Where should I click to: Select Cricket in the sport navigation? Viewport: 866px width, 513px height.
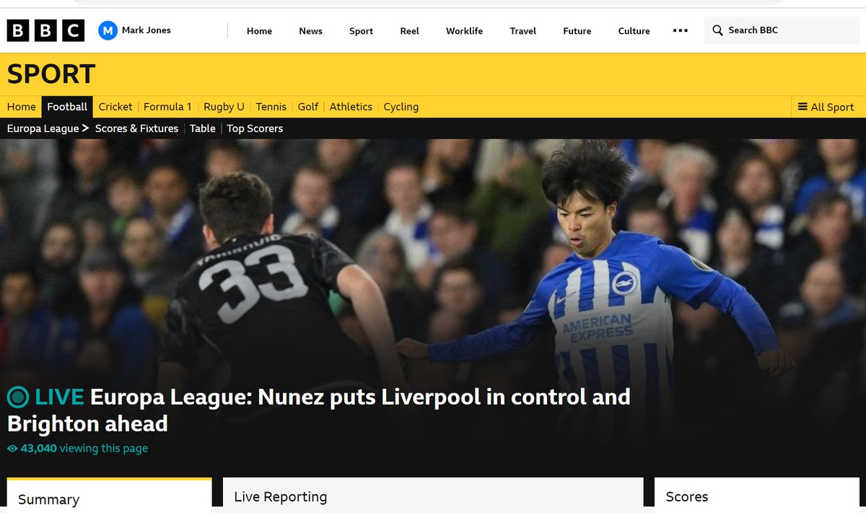coord(115,107)
